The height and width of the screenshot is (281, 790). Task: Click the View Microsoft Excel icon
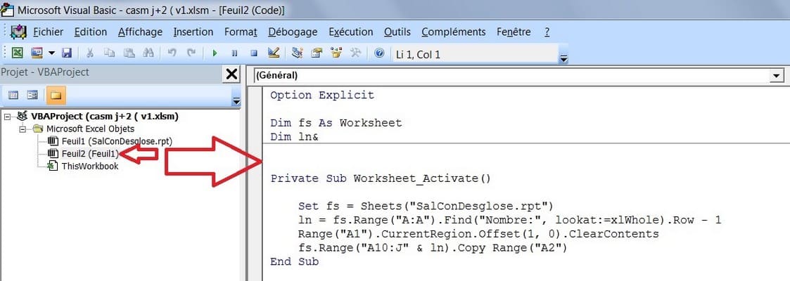(16, 53)
